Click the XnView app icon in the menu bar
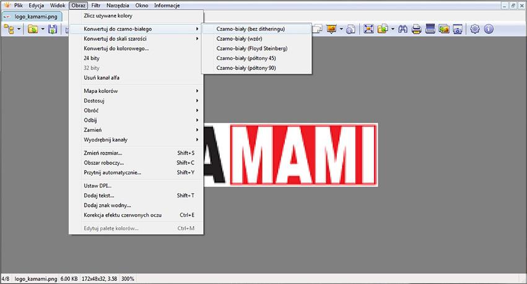The image size is (527, 284). [7, 5]
